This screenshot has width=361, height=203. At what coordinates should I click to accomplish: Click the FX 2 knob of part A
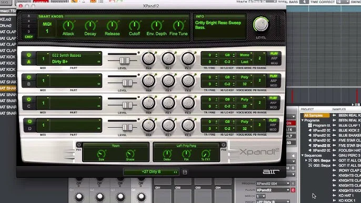point(188,58)
